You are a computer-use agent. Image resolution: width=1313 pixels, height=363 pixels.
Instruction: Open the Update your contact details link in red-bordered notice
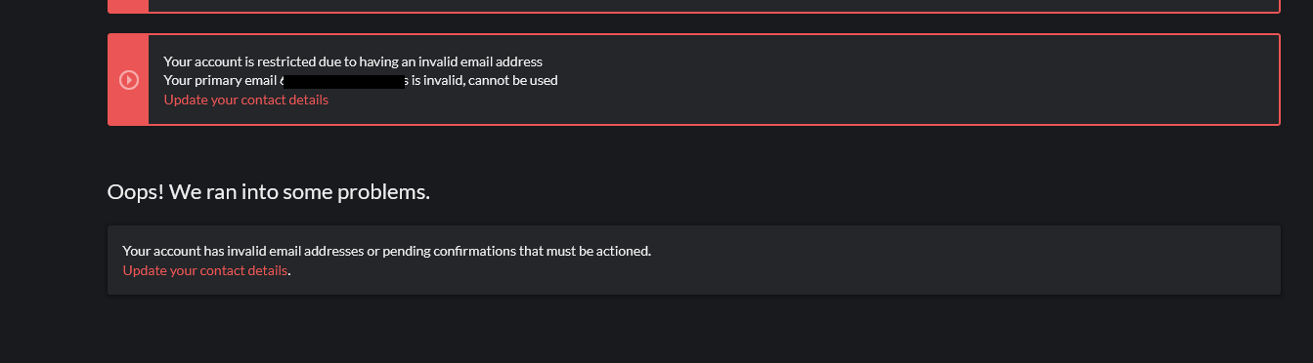tap(246, 100)
